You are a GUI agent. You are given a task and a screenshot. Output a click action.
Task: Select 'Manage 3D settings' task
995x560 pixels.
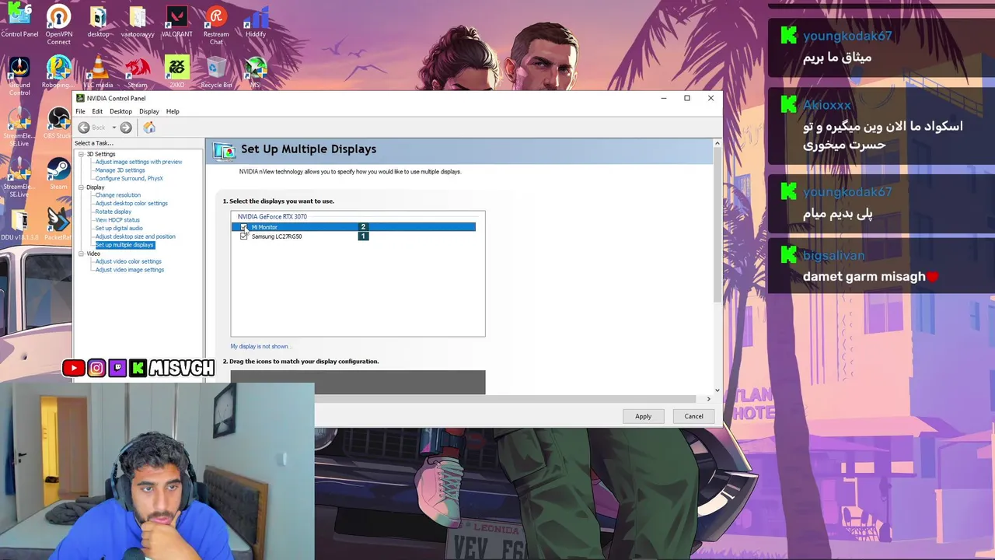pyautogui.click(x=120, y=170)
